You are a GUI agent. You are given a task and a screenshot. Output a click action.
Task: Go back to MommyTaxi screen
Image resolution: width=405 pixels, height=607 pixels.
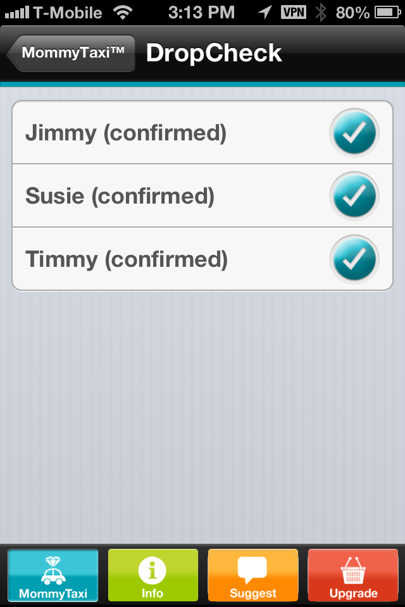[x=72, y=53]
